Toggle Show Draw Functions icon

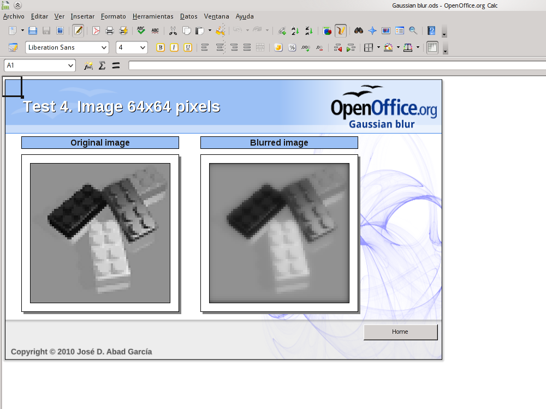pos(341,31)
